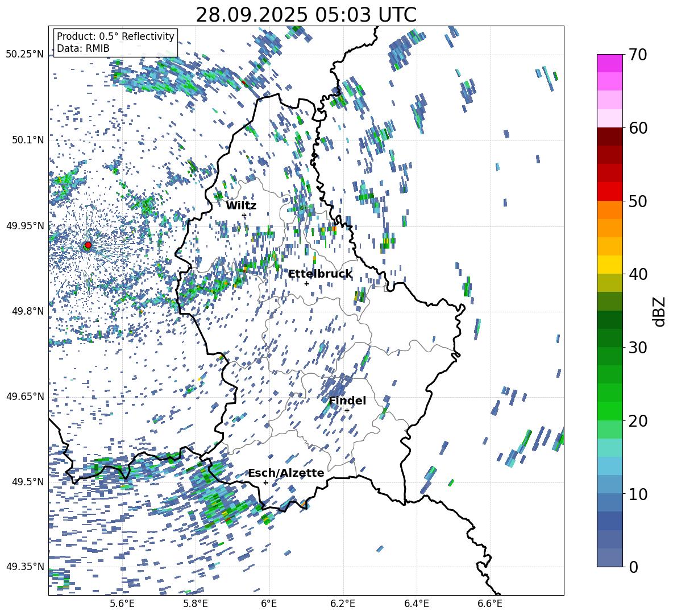673x615 pixels.
Task: Click the 6.6°E longitude label
Action: point(490,604)
